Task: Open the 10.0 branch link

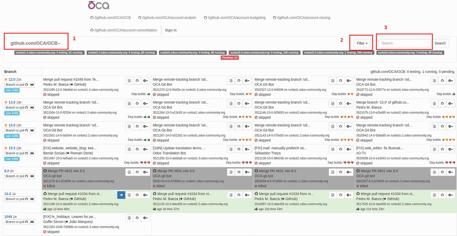Action: tap(8, 194)
